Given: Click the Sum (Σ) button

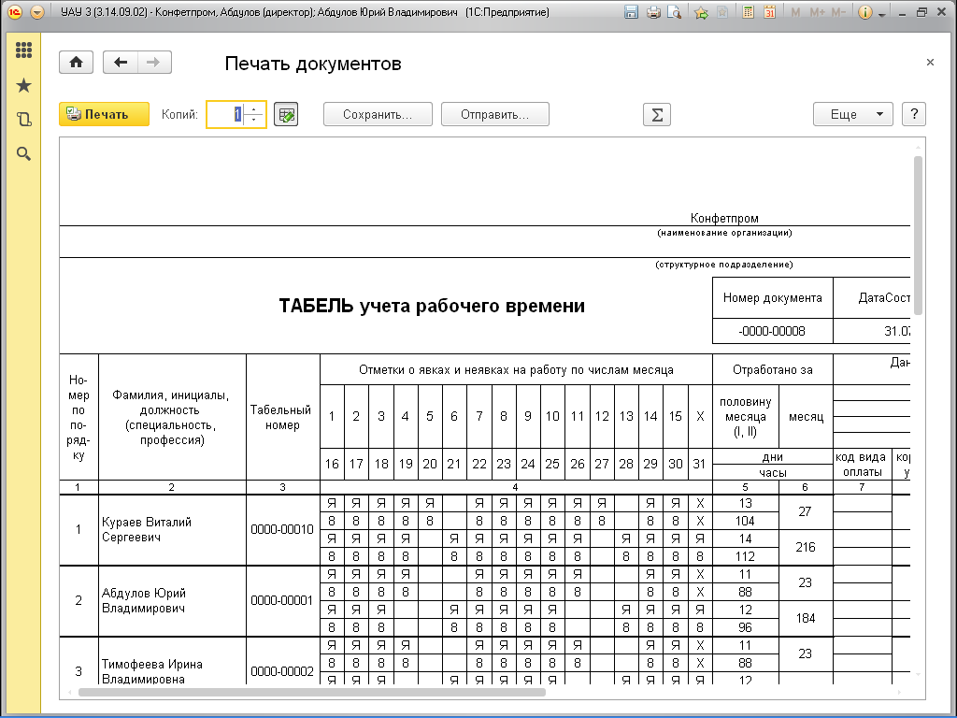Looking at the screenshot, I should coord(657,114).
